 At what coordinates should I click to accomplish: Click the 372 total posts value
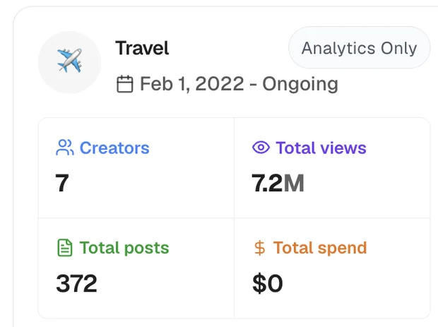76,283
